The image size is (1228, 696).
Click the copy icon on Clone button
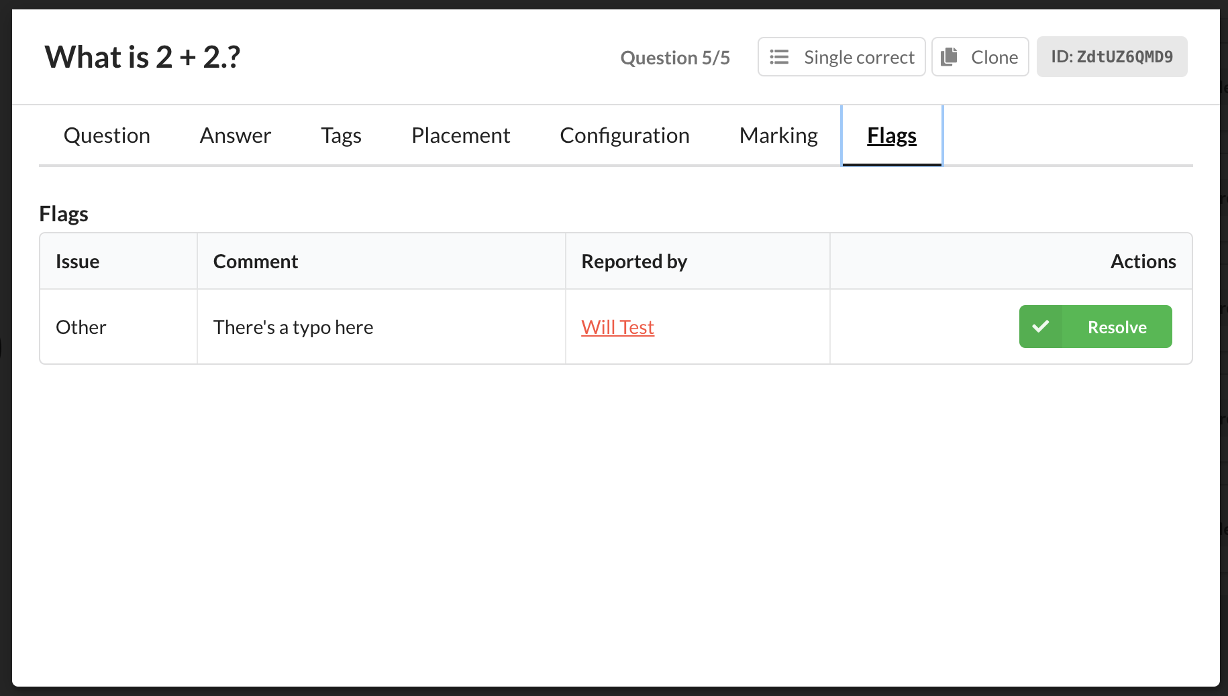tap(949, 57)
